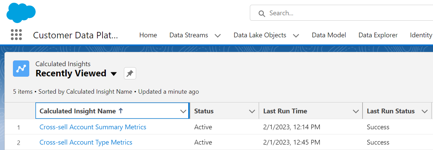This screenshot has width=433, height=150.
Task: Click the search magnifier icon
Action: coord(261,14)
